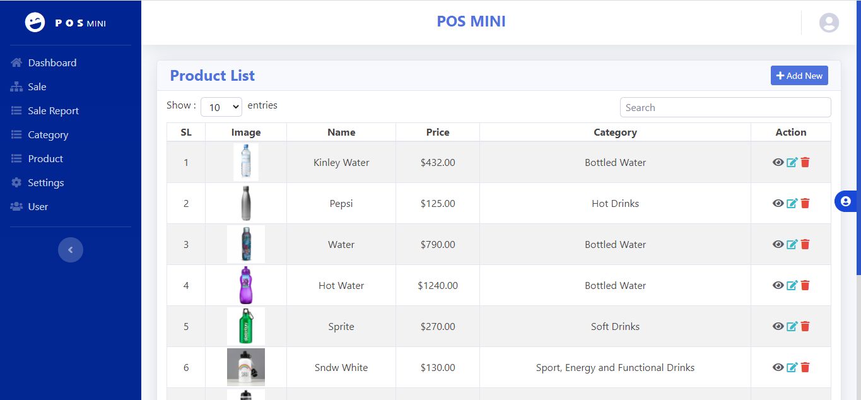861x400 pixels.
Task: Open the entries per page dropdown
Action: click(x=221, y=107)
